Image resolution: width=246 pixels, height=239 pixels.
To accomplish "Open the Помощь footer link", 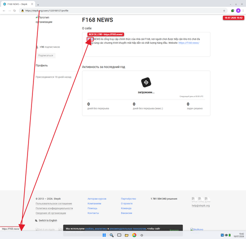I will [92, 208].
